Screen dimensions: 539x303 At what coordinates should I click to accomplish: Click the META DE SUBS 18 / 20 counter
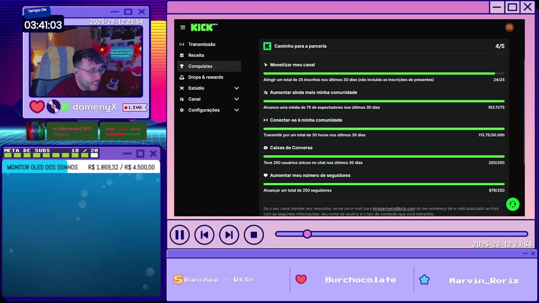(x=51, y=153)
